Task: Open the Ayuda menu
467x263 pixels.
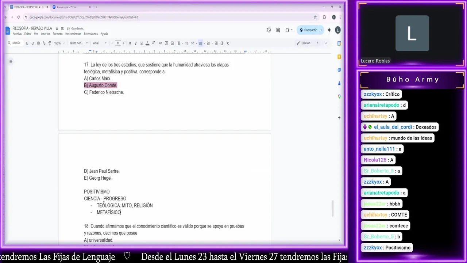Action: pyautogui.click(x=104, y=34)
